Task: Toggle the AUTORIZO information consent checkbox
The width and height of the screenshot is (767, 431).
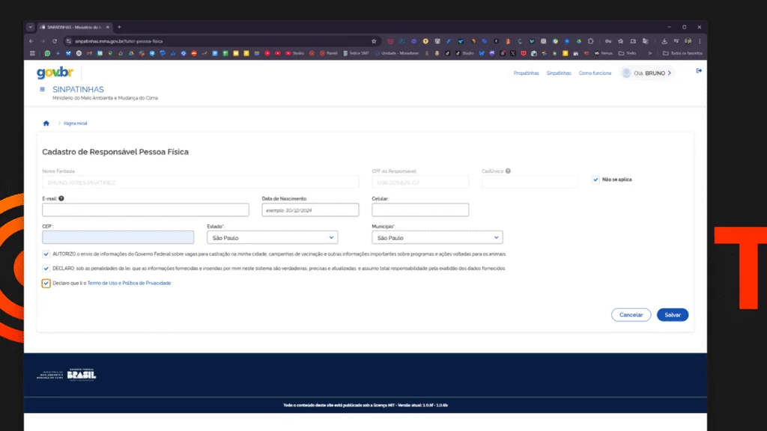Action: tap(46, 254)
